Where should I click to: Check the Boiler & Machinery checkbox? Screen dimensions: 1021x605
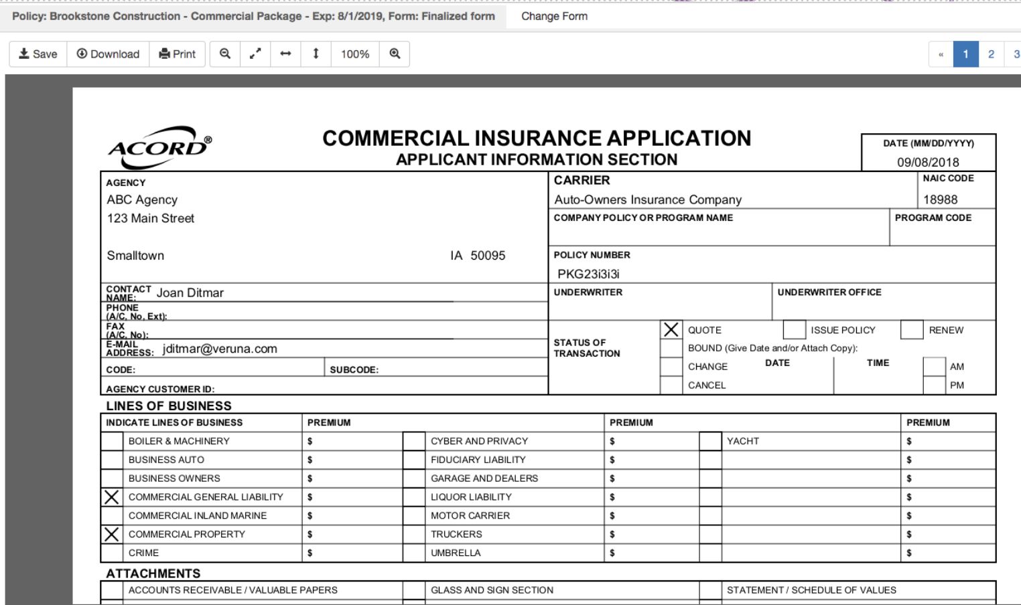[x=112, y=441]
